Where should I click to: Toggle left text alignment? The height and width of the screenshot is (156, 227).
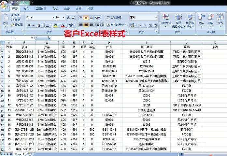[81, 25]
